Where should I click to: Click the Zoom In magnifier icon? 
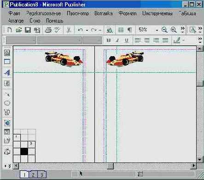[x=174, y=29]
